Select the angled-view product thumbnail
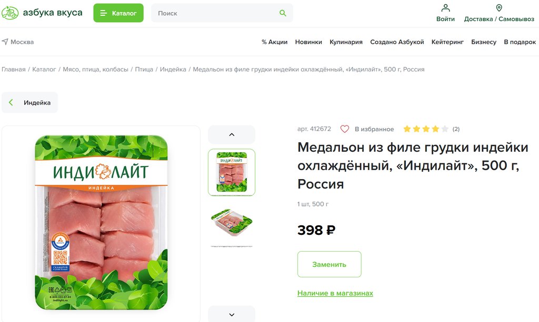This screenshot has width=539, height=322. [232, 223]
